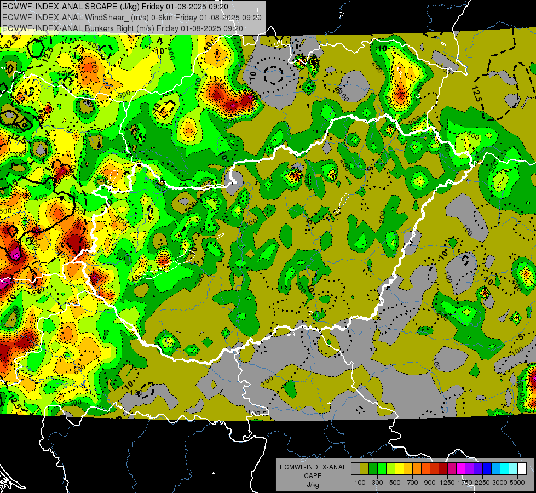Click the J/kg unit label in legend
The image size is (536, 493).
(313, 485)
